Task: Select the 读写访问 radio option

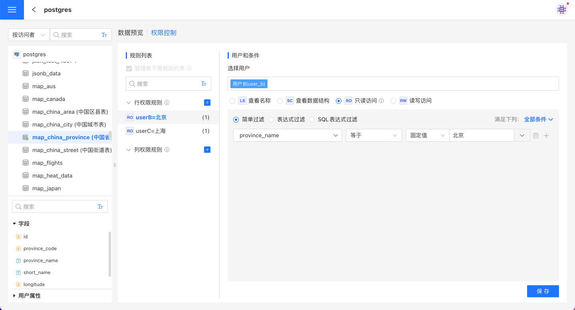Action: (393, 101)
